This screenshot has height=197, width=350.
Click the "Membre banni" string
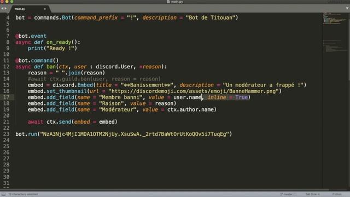pos(120,97)
